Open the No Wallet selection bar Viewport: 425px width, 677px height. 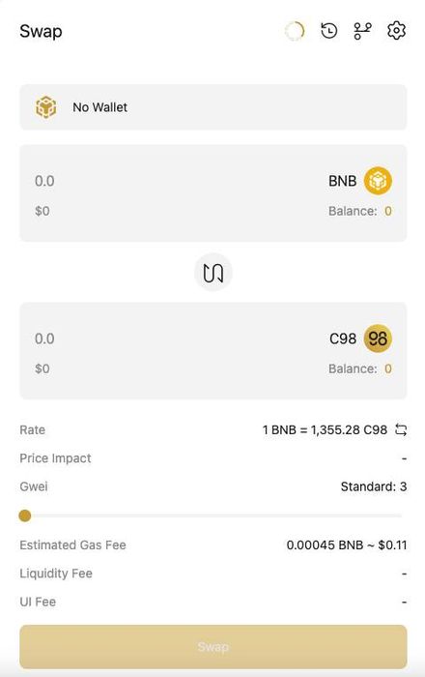click(x=212, y=107)
